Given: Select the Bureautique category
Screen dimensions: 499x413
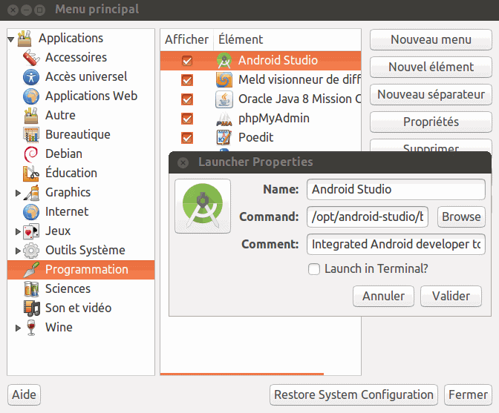Looking at the screenshot, I should tap(78, 135).
